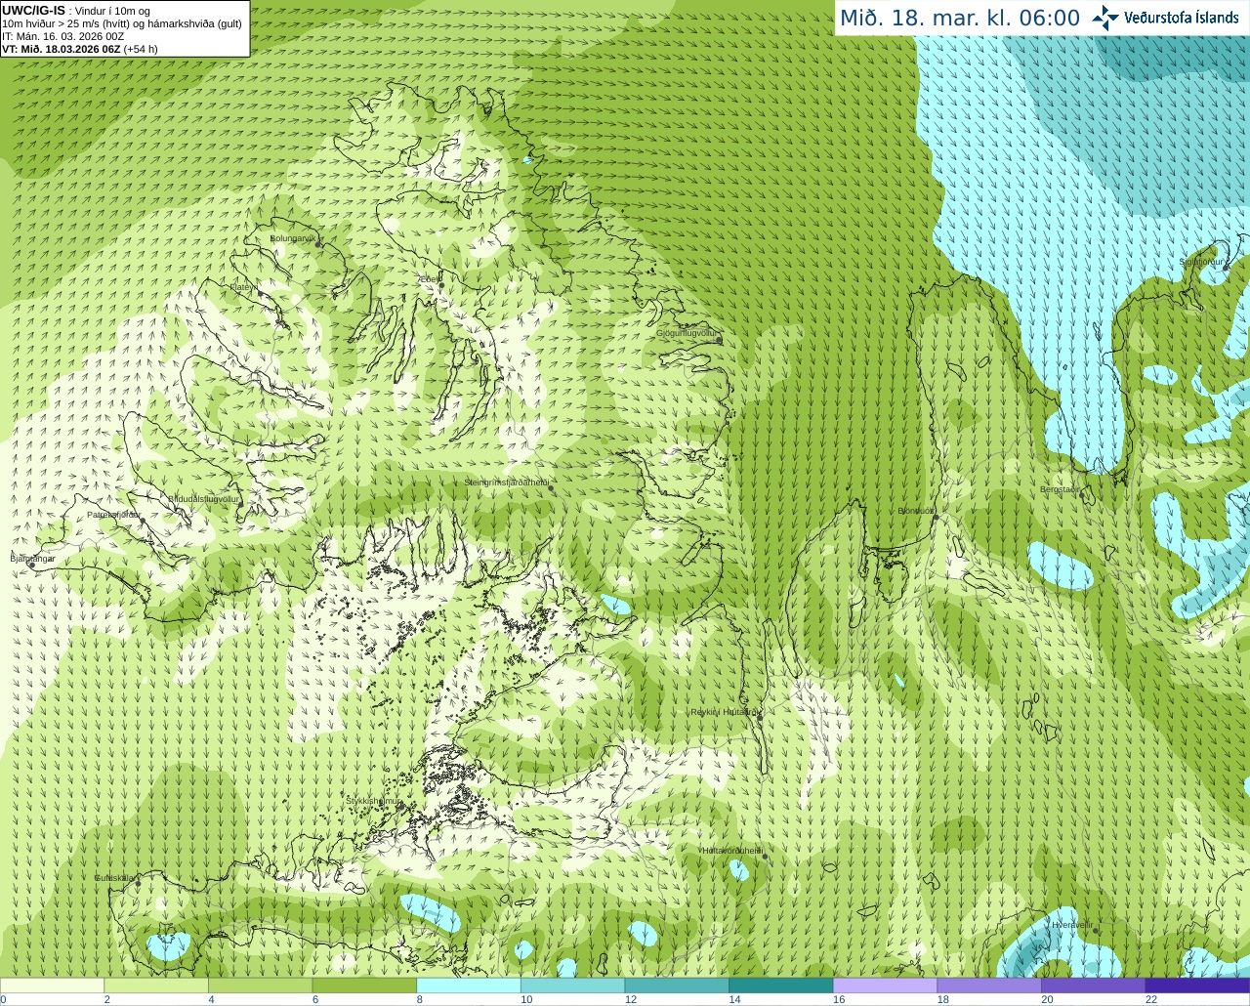This screenshot has width=1250, height=1006.
Task: Click the Bíldudalsflugvöllur station label
Action: [203, 498]
